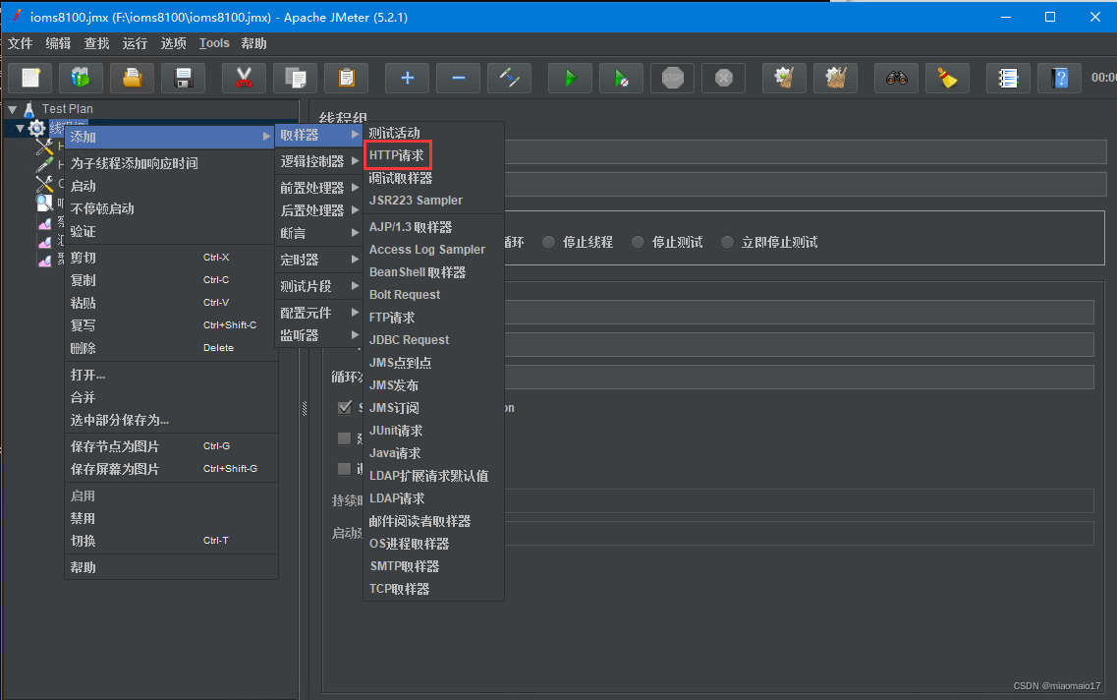
Task: Open the Tools menu
Action: pyautogui.click(x=214, y=43)
